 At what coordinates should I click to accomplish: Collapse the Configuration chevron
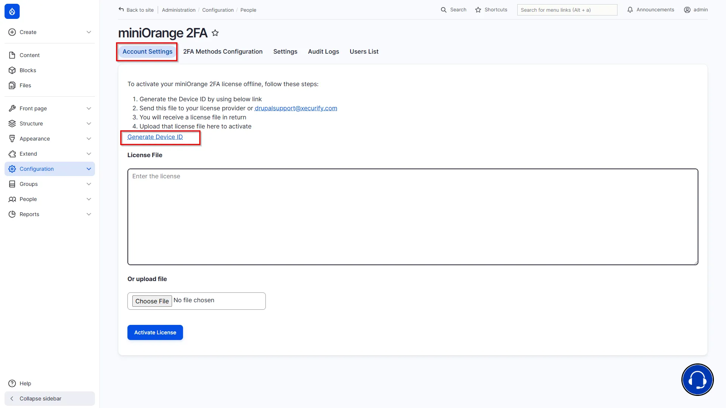pyautogui.click(x=89, y=169)
